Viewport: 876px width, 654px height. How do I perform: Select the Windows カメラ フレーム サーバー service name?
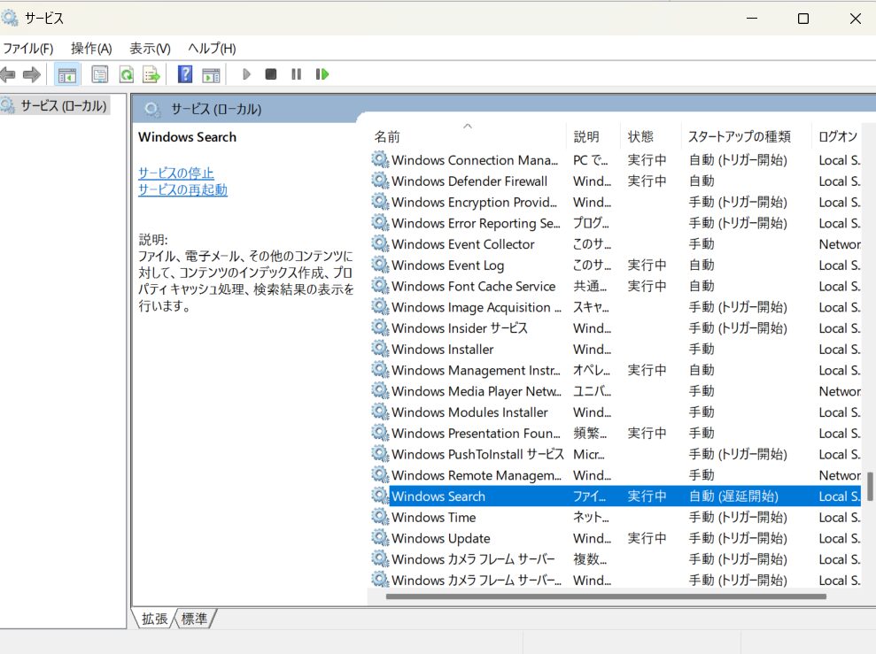473,559
